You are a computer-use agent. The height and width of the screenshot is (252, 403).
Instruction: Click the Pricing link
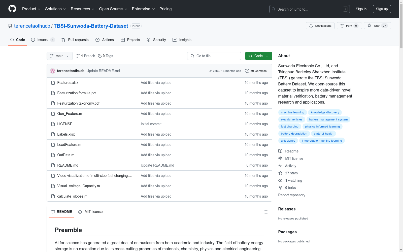pyautogui.click(x=165, y=9)
